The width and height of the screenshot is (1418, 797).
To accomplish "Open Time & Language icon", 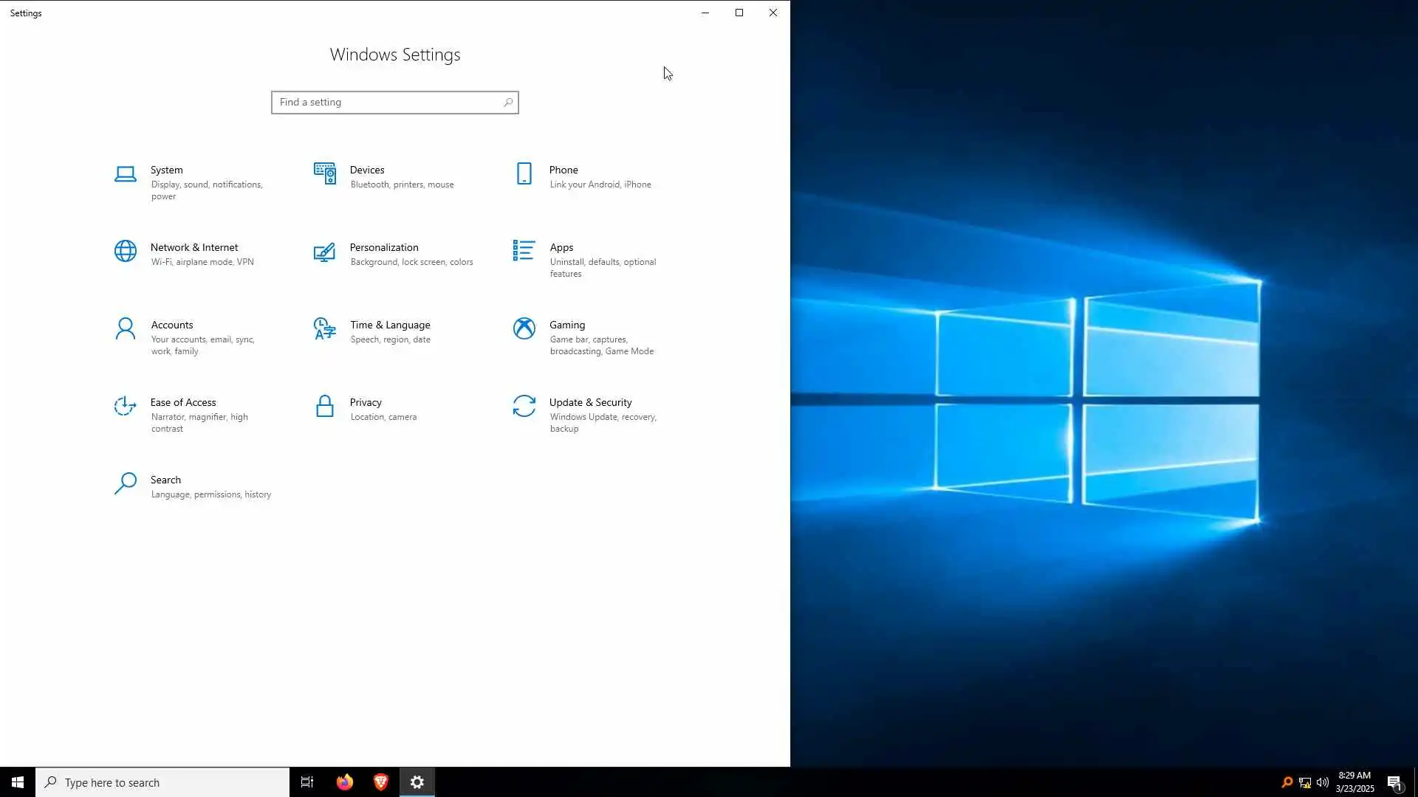I will click(x=325, y=329).
